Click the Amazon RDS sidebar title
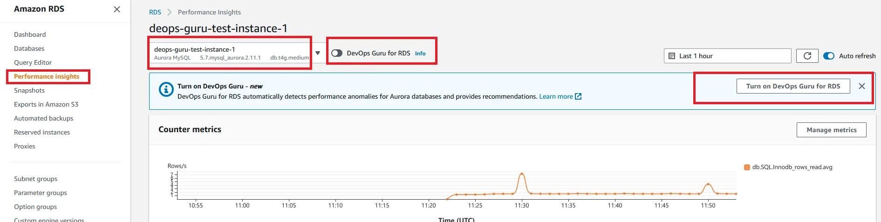The image size is (881, 222). [x=39, y=9]
